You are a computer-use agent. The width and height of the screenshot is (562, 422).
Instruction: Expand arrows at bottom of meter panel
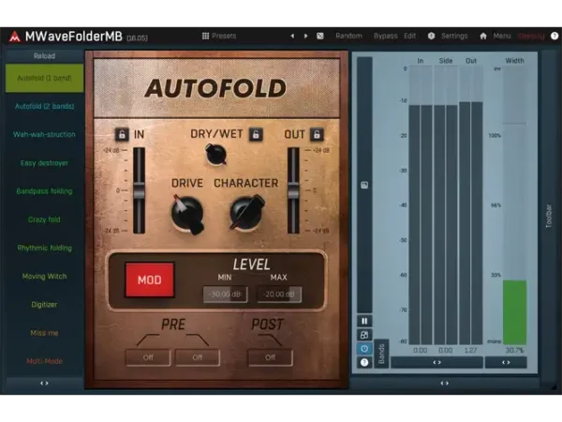click(x=444, y=384)
